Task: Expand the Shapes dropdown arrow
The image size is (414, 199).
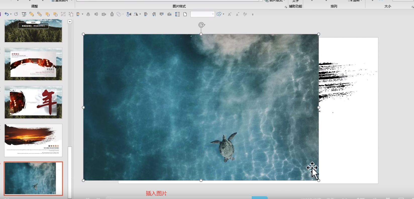Action: point(223,14)
